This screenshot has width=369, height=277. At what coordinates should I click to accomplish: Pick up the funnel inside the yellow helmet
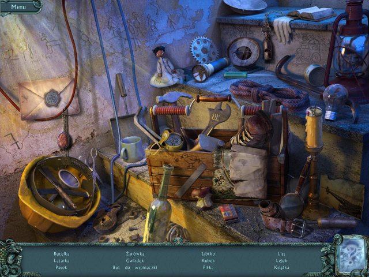tap(69, 179)
